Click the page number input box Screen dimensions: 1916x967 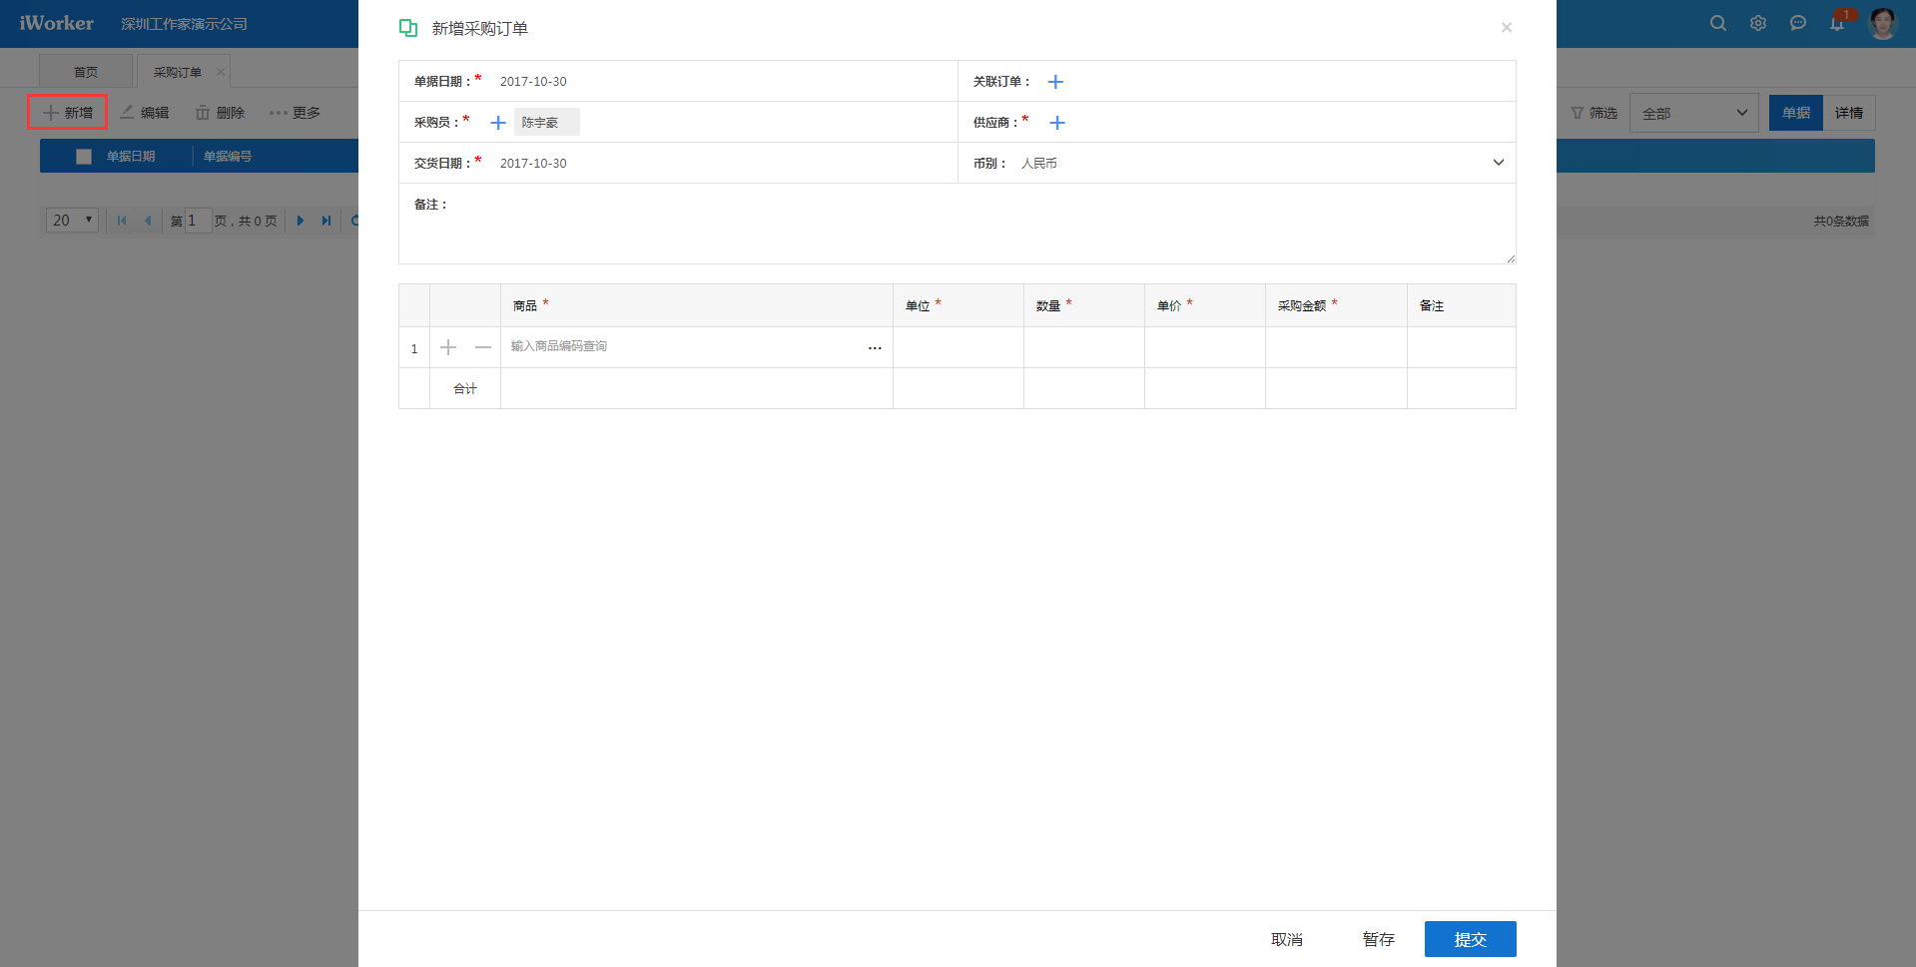(x=198, y=221)
